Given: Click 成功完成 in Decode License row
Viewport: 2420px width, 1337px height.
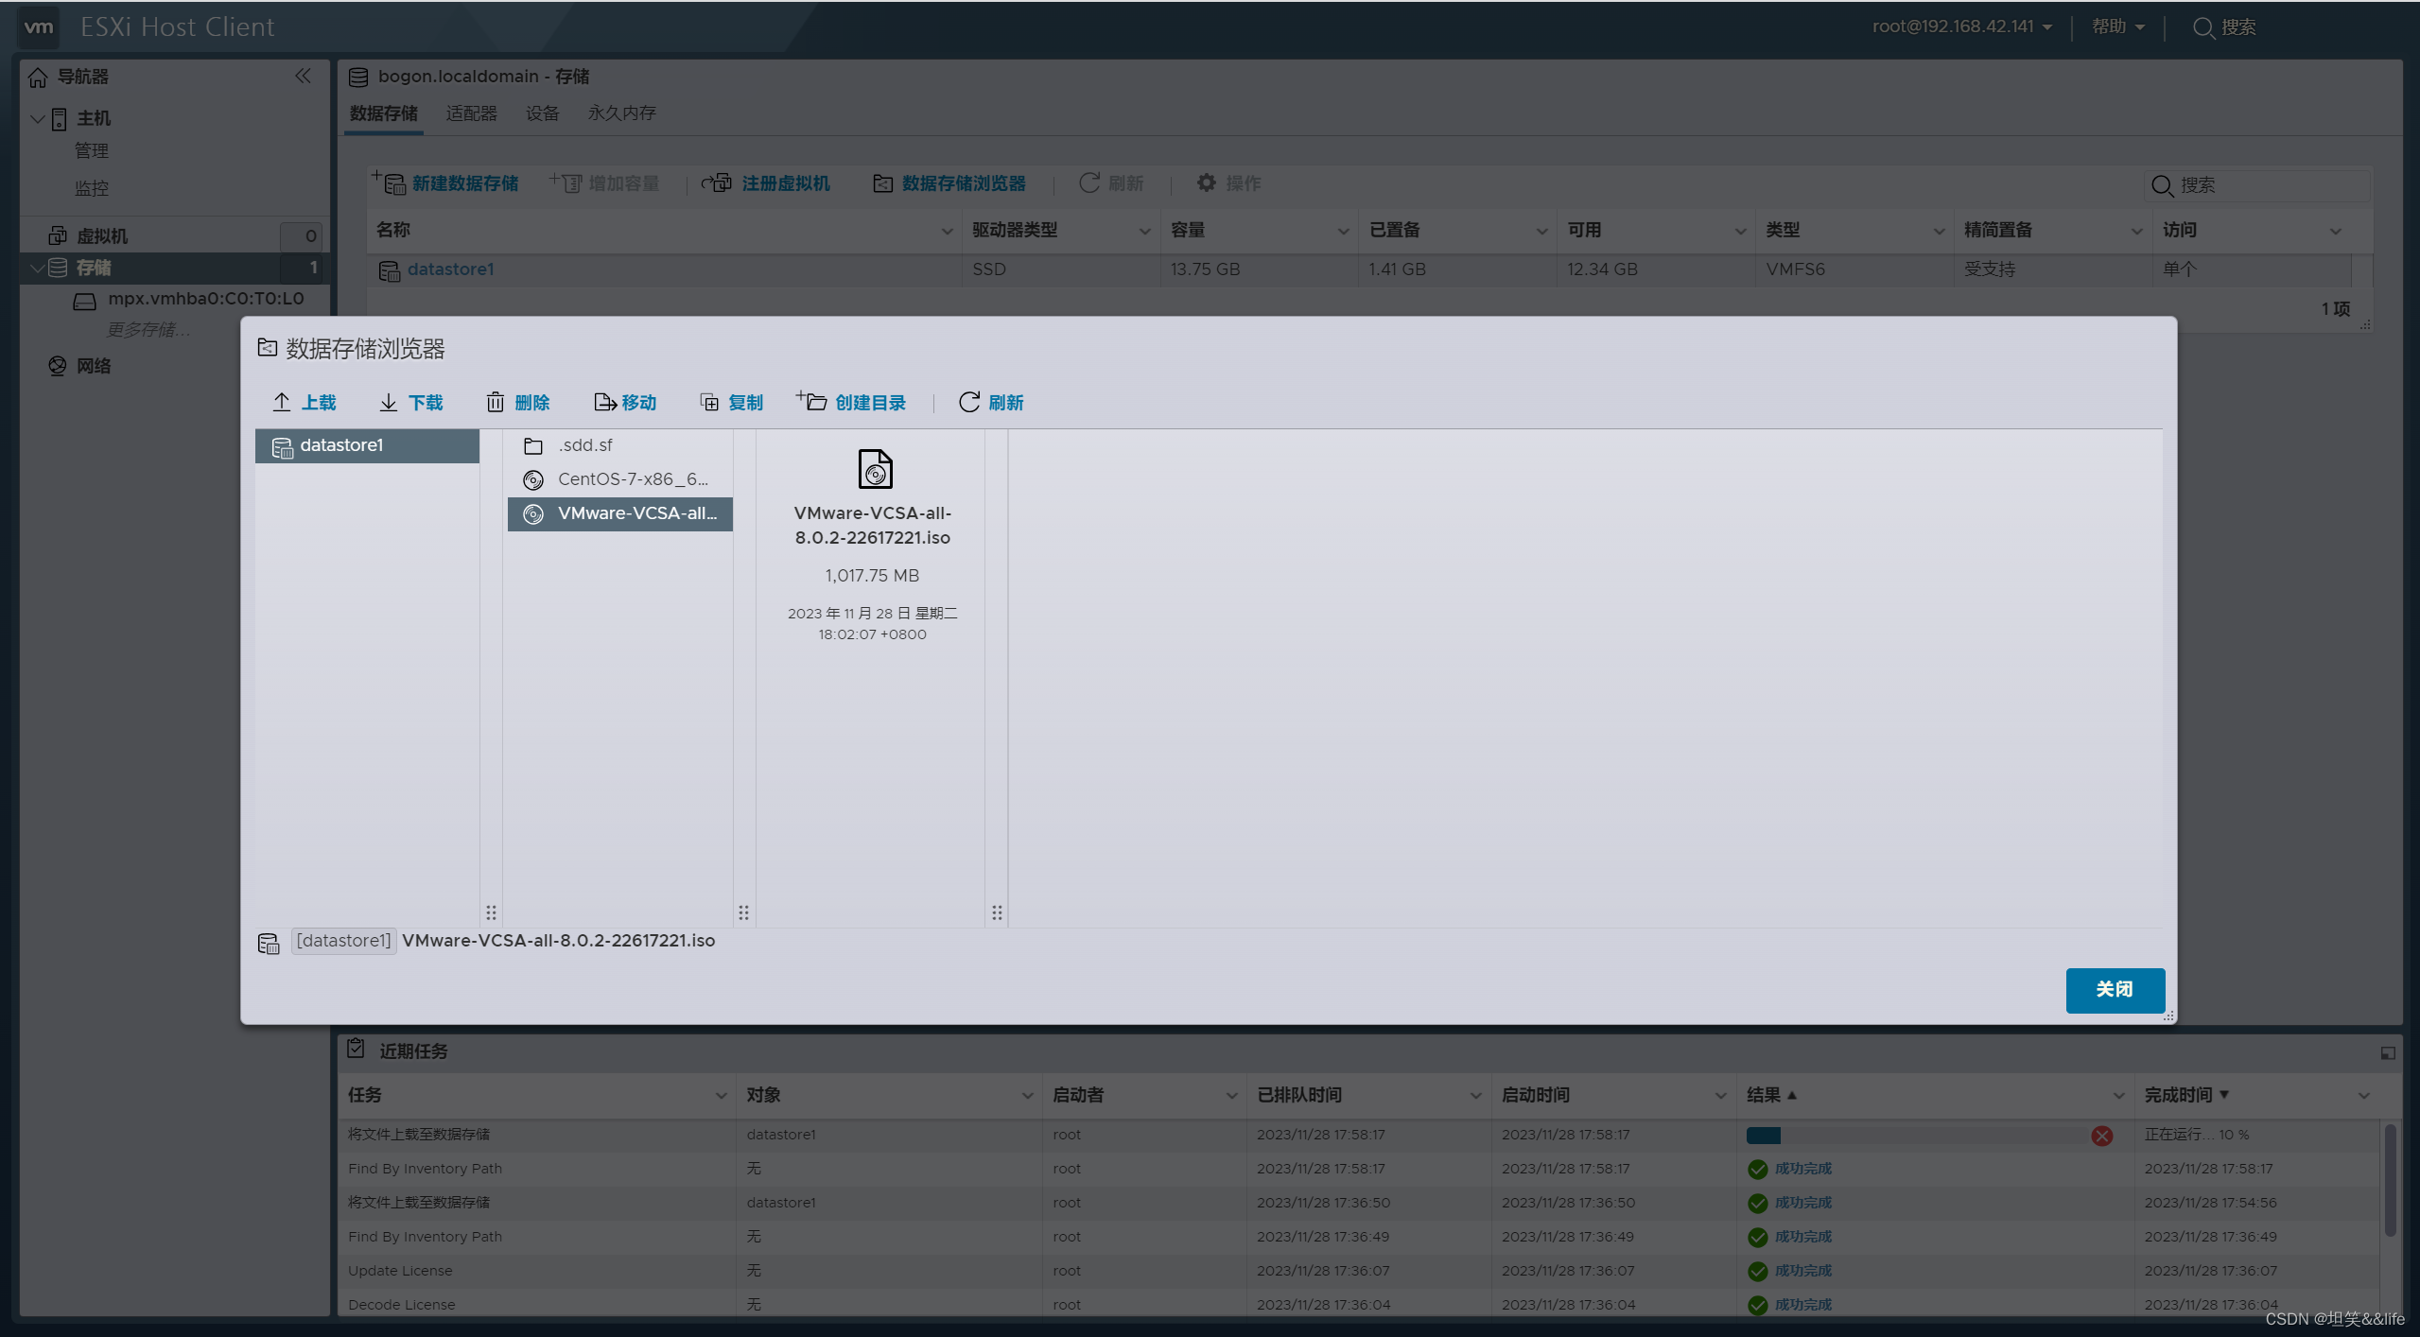Looking at the screenshot, I should [1802, 1305].
